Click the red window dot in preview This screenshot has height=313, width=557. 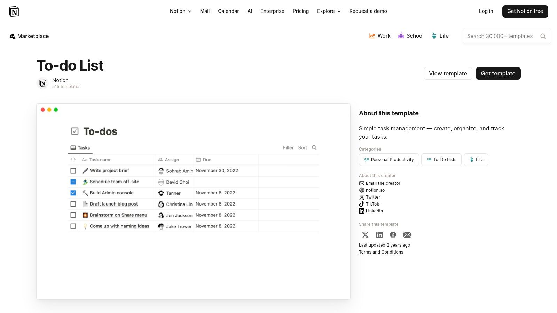tap(43, 110)
